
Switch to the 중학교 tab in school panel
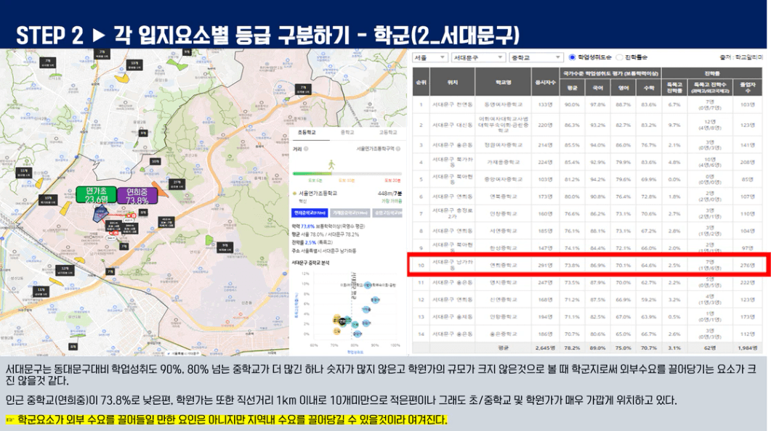pyautogui.click(x=347, y=133)
